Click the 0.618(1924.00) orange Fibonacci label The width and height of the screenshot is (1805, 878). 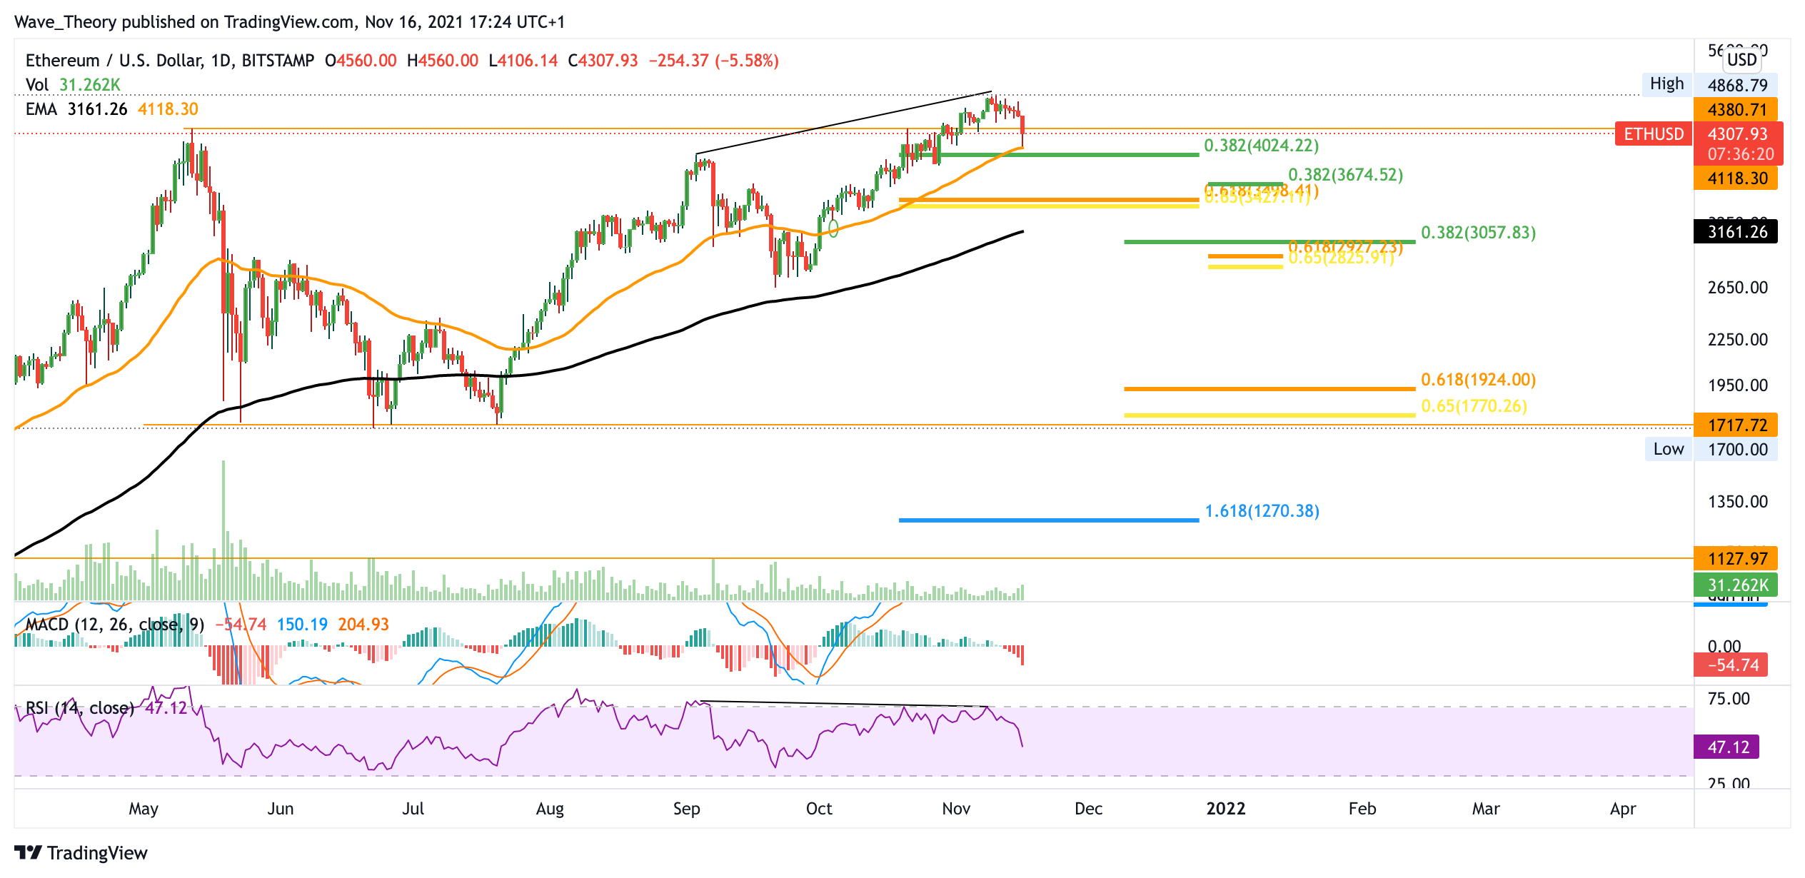click(1478, 380)
